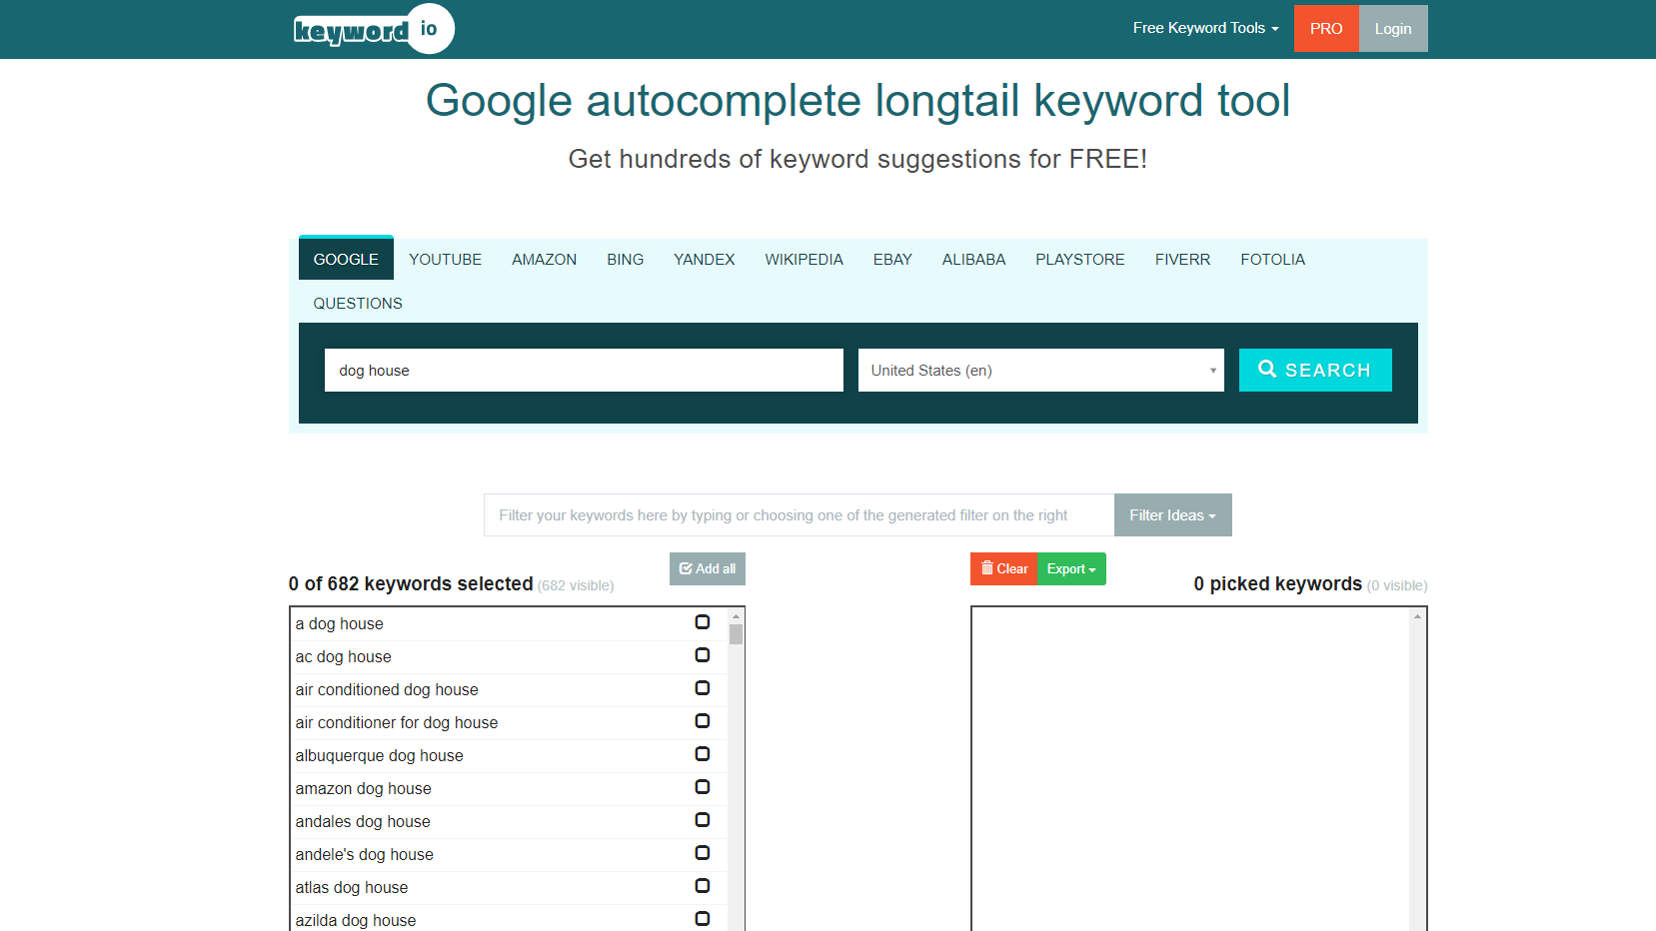
Task: Switch to the QUESTIONS tab
Action: (358, 303)
